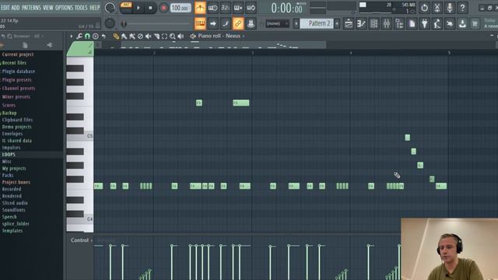
Task: Click the plus button next to Pattern 2
Action: pos(337,23)
